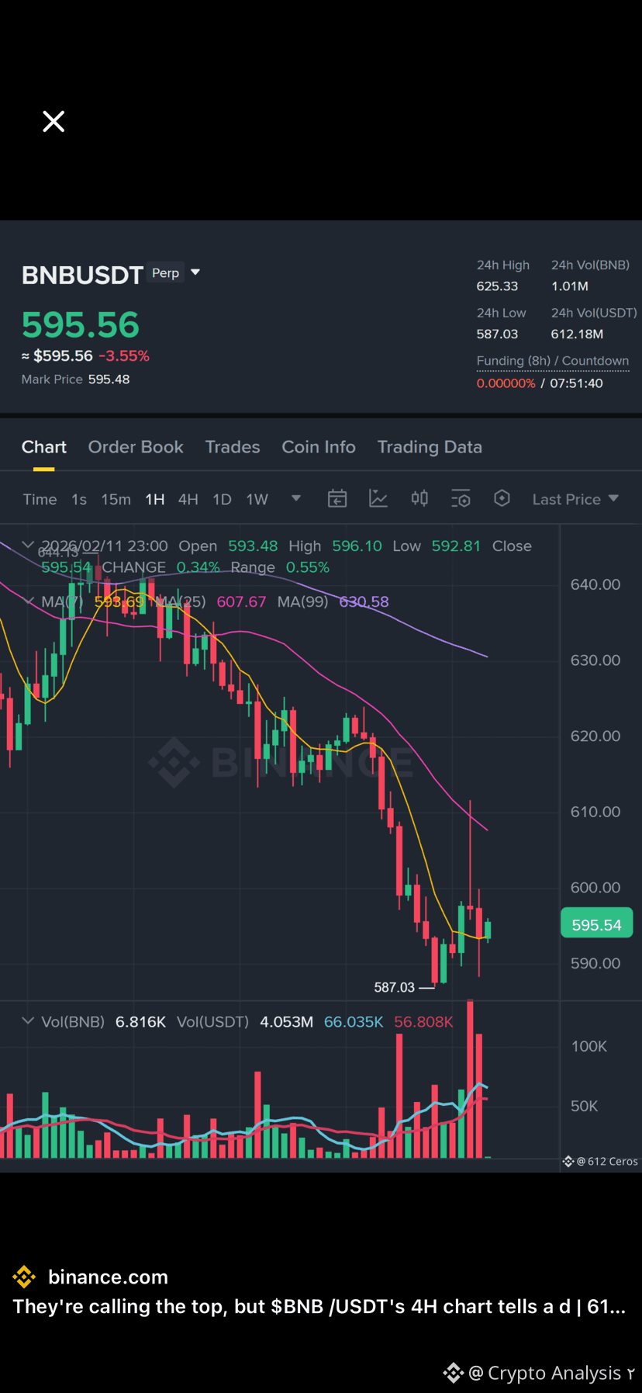Open the Trades tab
The height and width of the screenshot is (1393, 642).
coord(233,447)
